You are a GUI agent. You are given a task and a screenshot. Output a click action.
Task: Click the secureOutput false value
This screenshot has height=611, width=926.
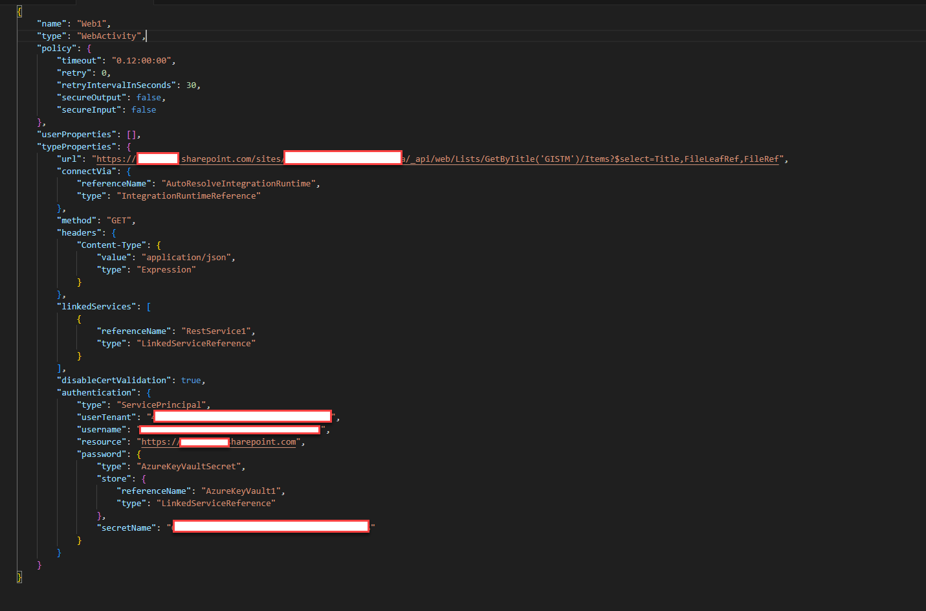point(149,98)
